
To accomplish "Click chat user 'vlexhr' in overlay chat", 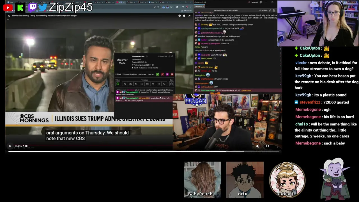I will tap(301, 63).
